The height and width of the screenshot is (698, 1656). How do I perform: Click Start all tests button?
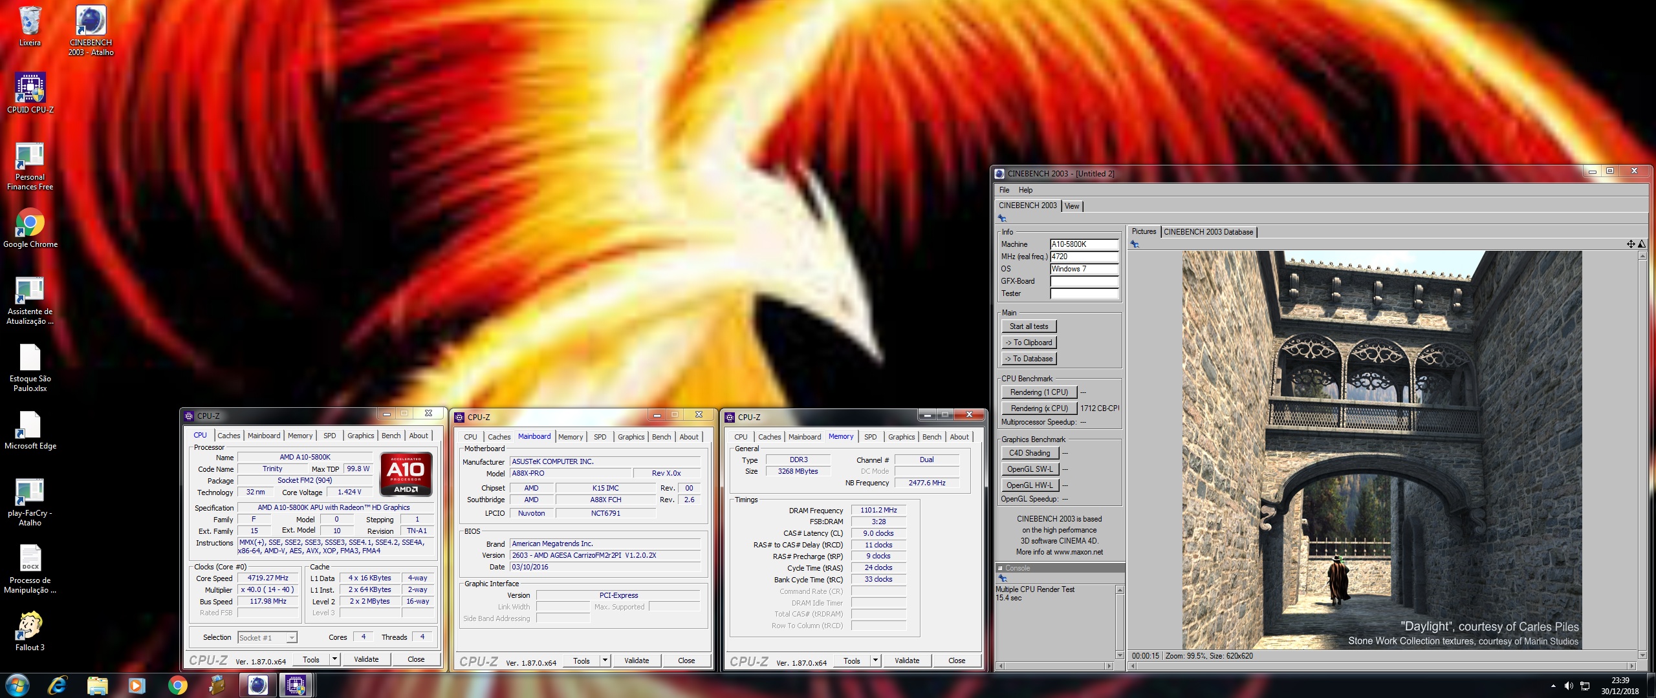1029,326
